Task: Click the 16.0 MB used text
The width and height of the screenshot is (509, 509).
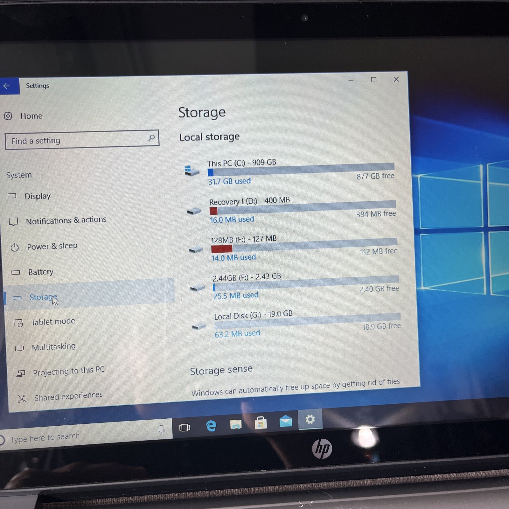Action: pyautogui.click(x=232, y=220)
